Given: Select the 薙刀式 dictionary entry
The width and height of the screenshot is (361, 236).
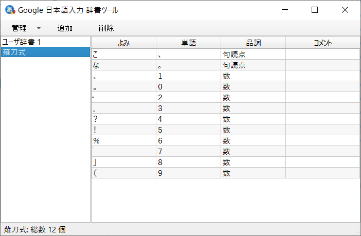Looking at the screenshot, I should tap(45, 52).
